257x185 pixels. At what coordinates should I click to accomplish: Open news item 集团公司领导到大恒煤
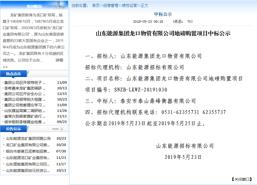pos(25,99)
